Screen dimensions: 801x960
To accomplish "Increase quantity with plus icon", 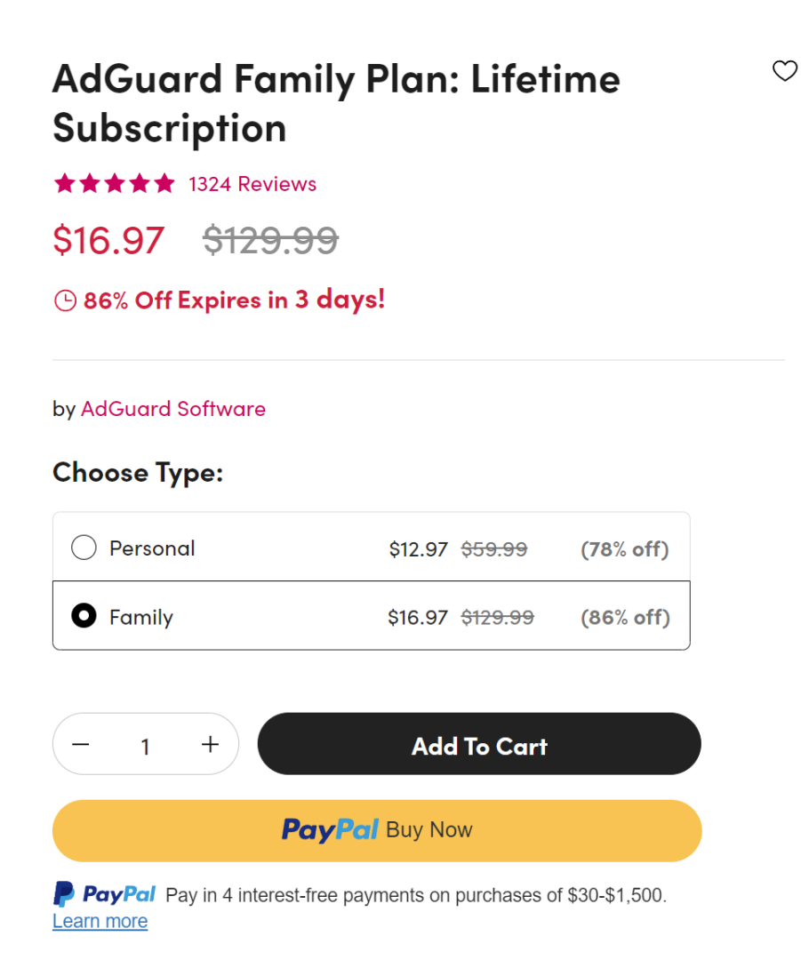I will click(210, 744).
